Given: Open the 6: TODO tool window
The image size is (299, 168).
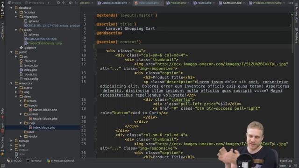Looking at the screenshot, I should click(x=14, y=161).
